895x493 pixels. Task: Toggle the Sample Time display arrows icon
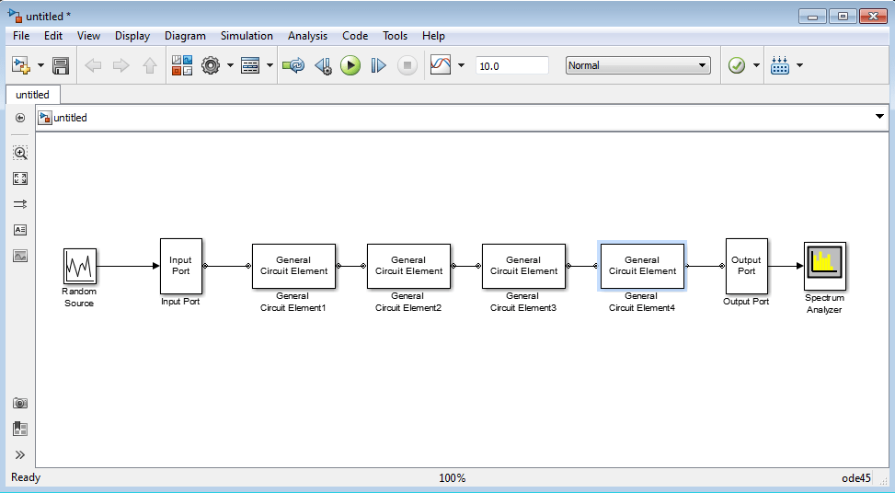coord(20,204)
